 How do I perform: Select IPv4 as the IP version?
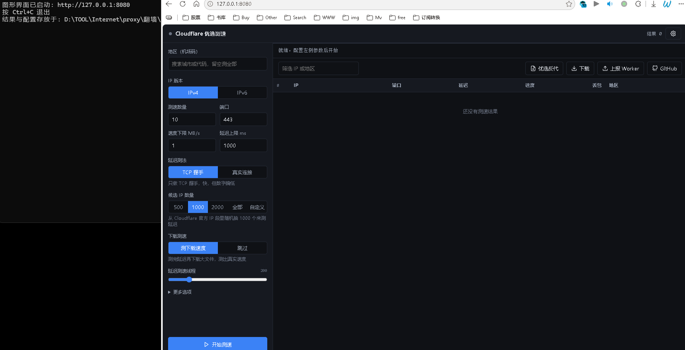(x=193, y=93)
